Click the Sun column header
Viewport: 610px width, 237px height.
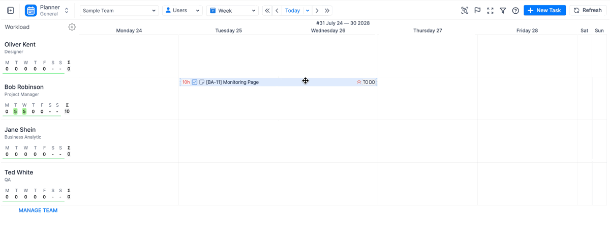(599, 31)
